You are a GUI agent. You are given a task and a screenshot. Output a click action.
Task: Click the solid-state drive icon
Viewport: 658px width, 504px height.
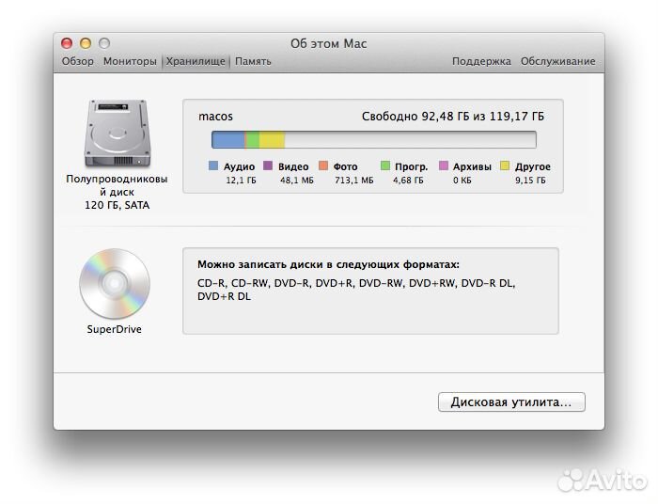tap(117, 134)
